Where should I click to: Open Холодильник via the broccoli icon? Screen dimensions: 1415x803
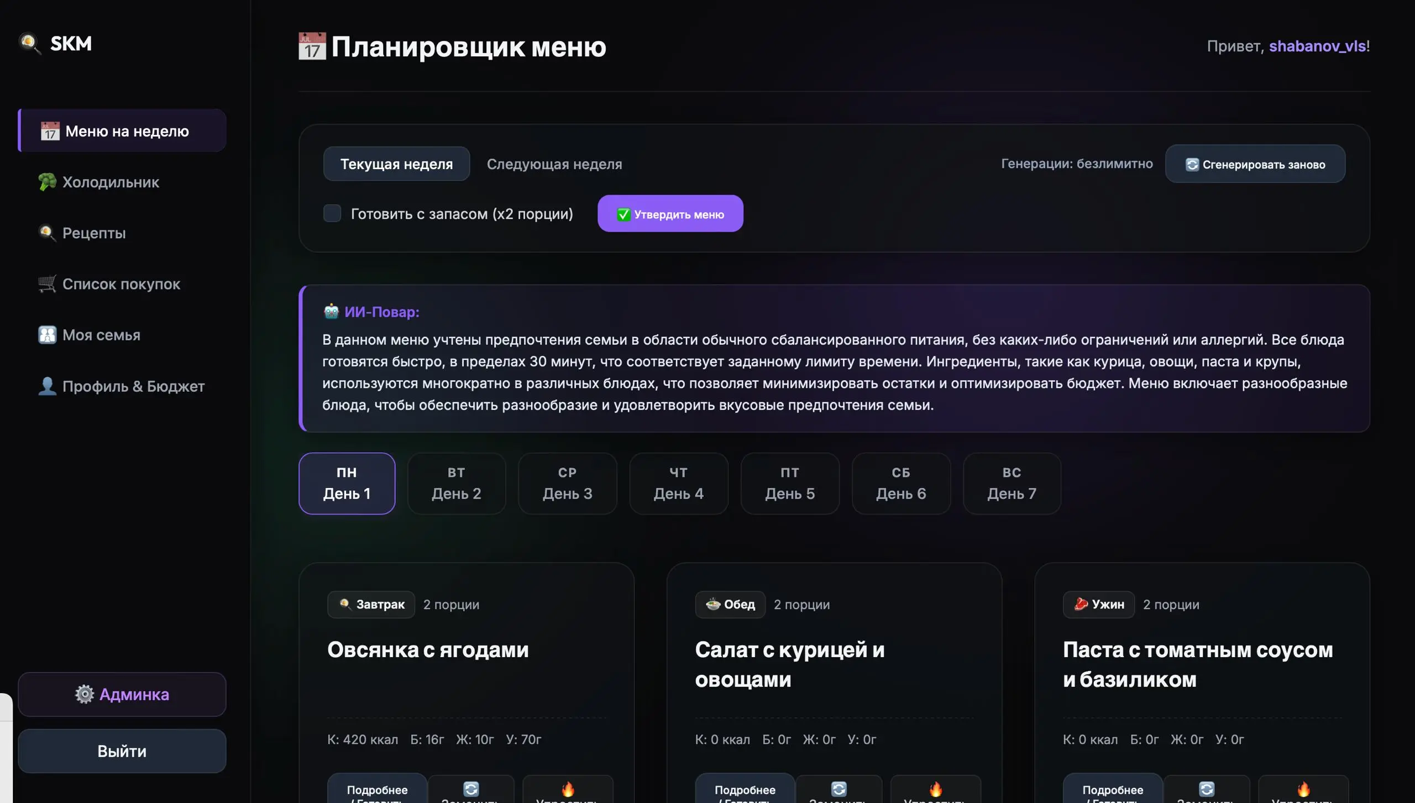pos(47,182)
